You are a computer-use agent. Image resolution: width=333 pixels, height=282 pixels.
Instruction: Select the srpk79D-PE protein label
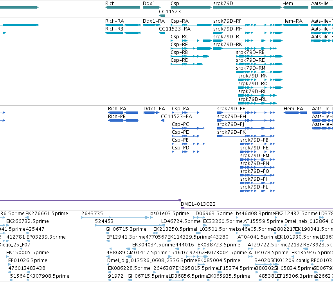254,148
